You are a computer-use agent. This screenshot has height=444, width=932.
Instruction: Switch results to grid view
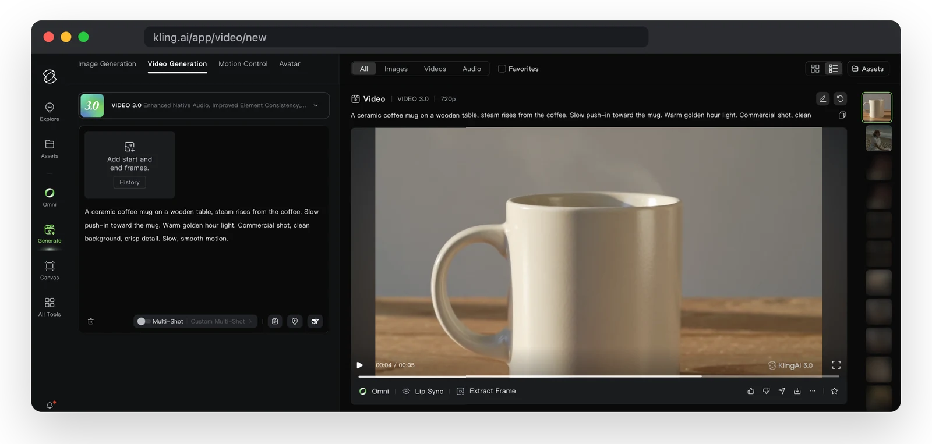815,69
